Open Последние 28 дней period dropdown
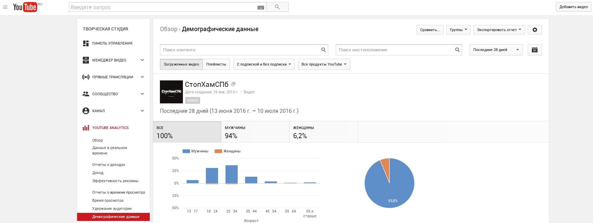 click(x=496, y=50)
